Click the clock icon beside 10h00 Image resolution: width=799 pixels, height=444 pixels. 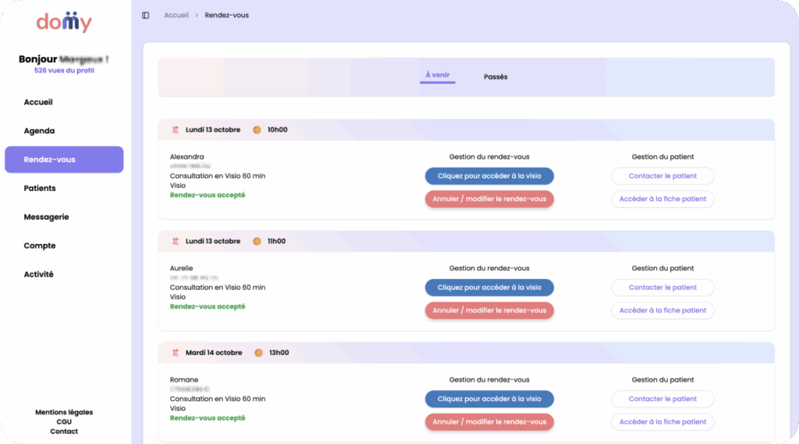click(x=257, y=130)
